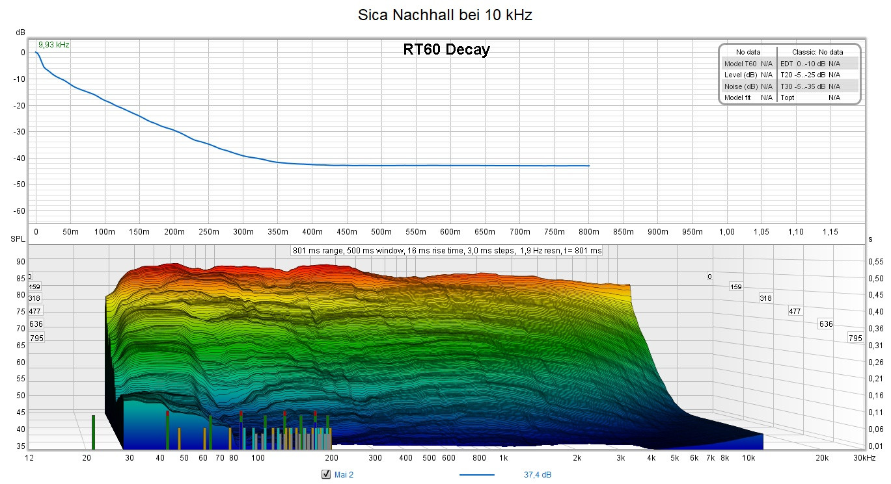Screen dimensions: 891x484
Task: Select the T30 -5..-35 dB row
Action: (817, 86)
